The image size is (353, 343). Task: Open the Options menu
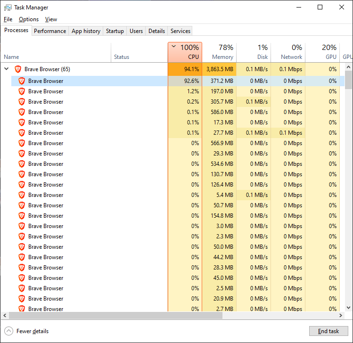[x=29, y=19]
